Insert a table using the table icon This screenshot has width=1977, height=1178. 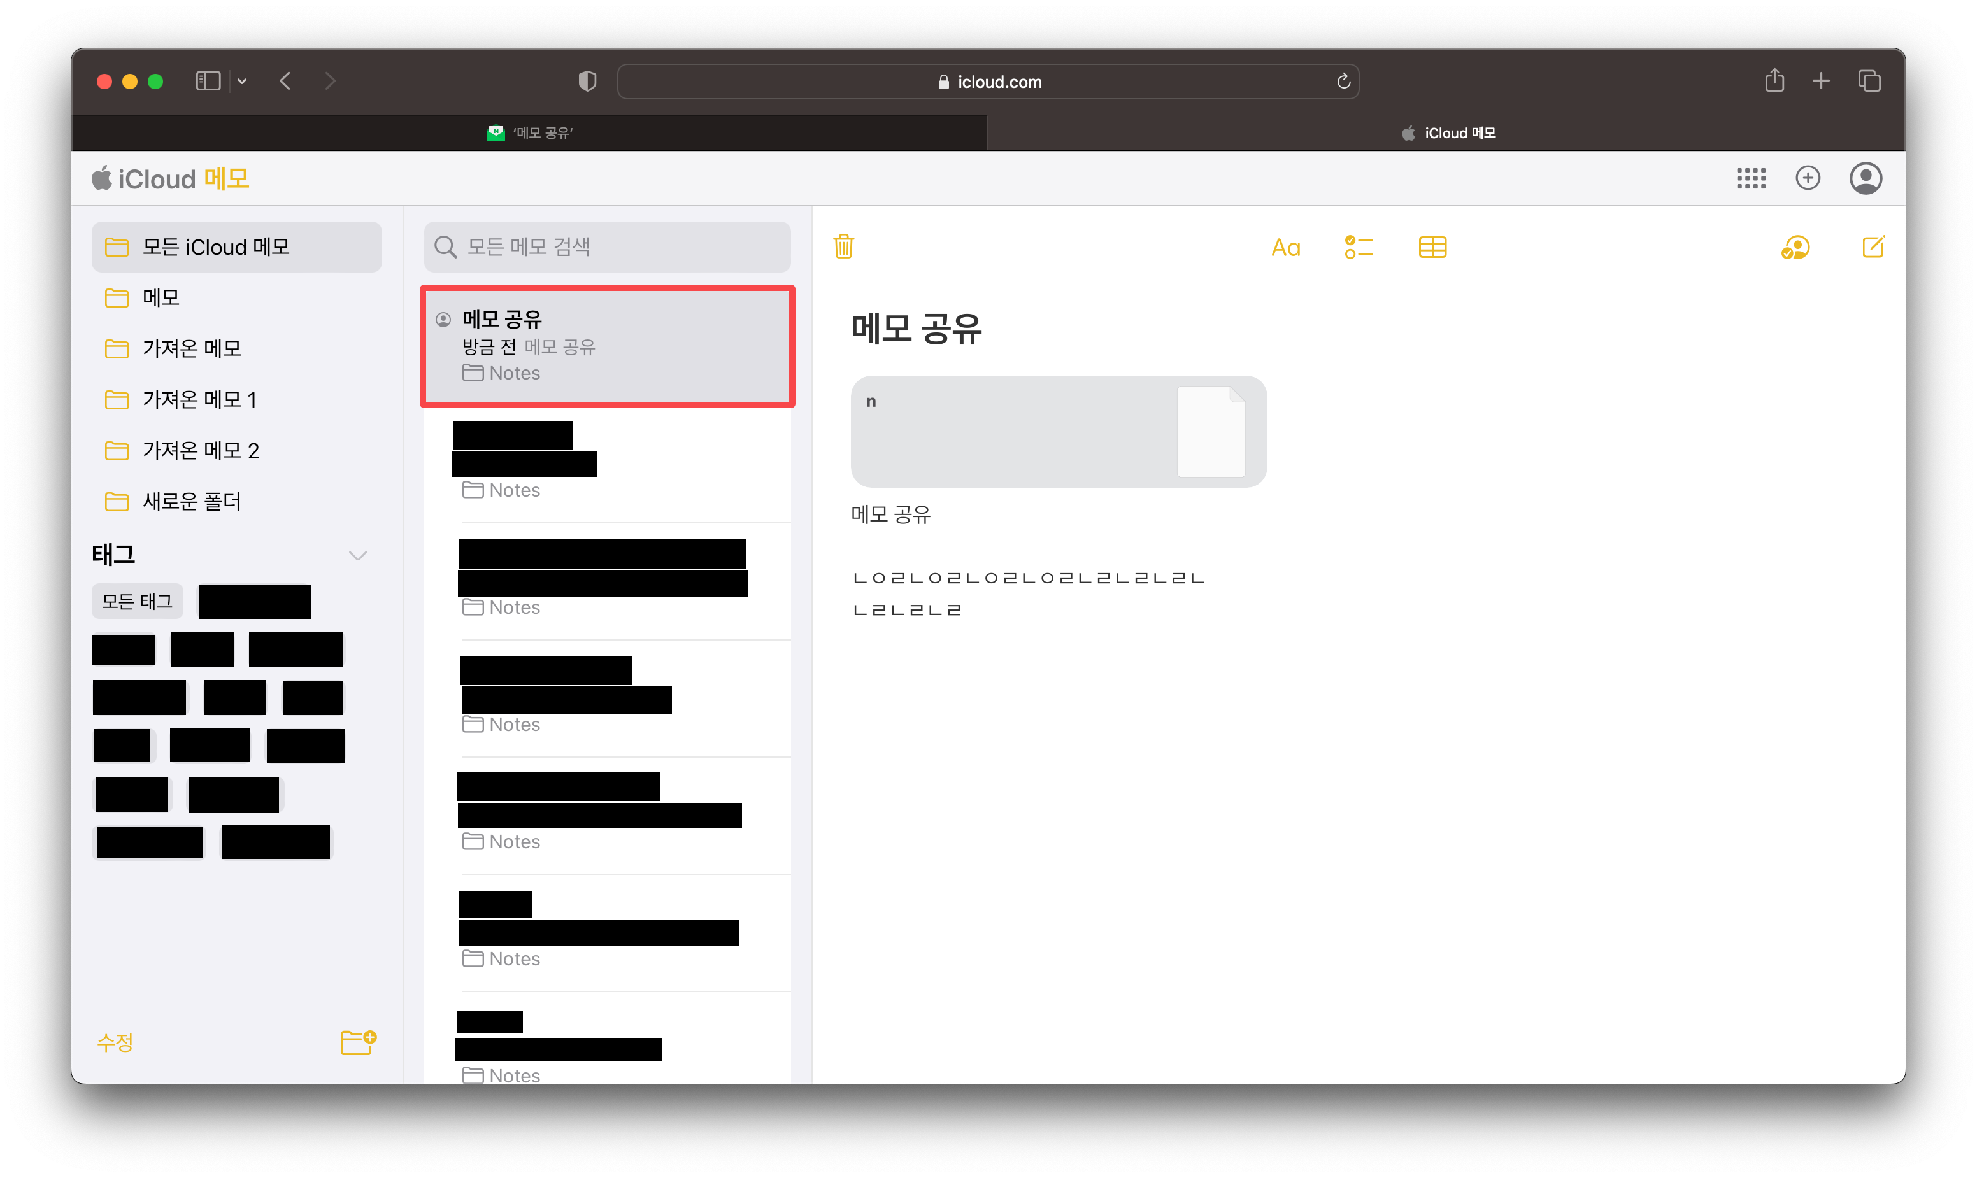(x=1432, y=248)
